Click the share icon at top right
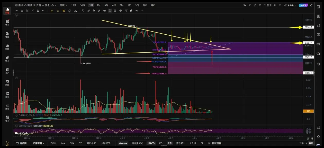The height and width of the screenshot is (148, 324). [311, 5]
